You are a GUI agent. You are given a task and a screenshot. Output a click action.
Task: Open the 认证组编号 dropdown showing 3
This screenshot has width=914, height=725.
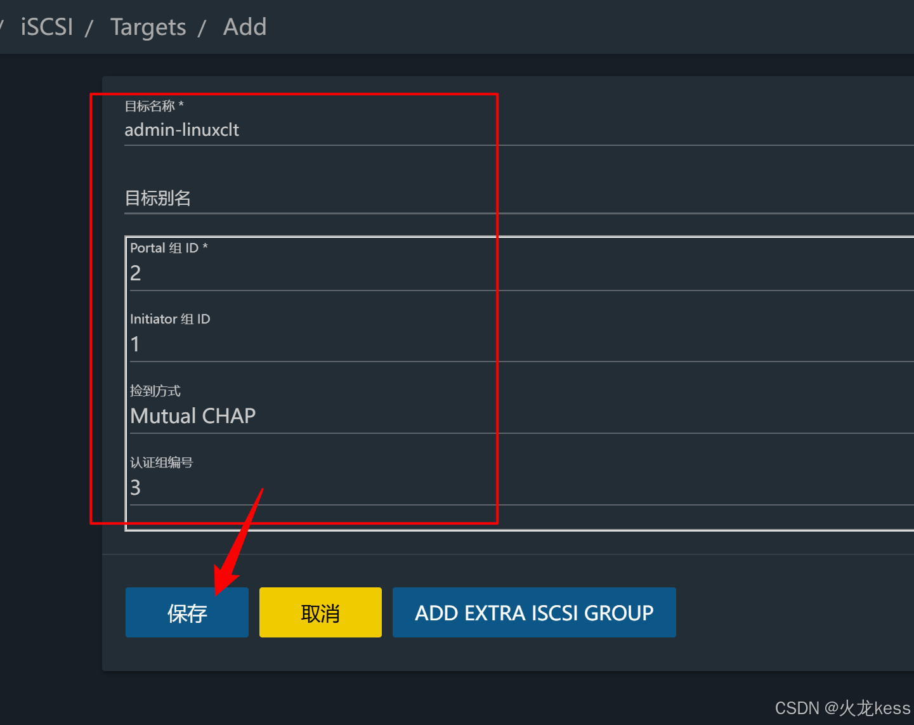click(521, 488)
